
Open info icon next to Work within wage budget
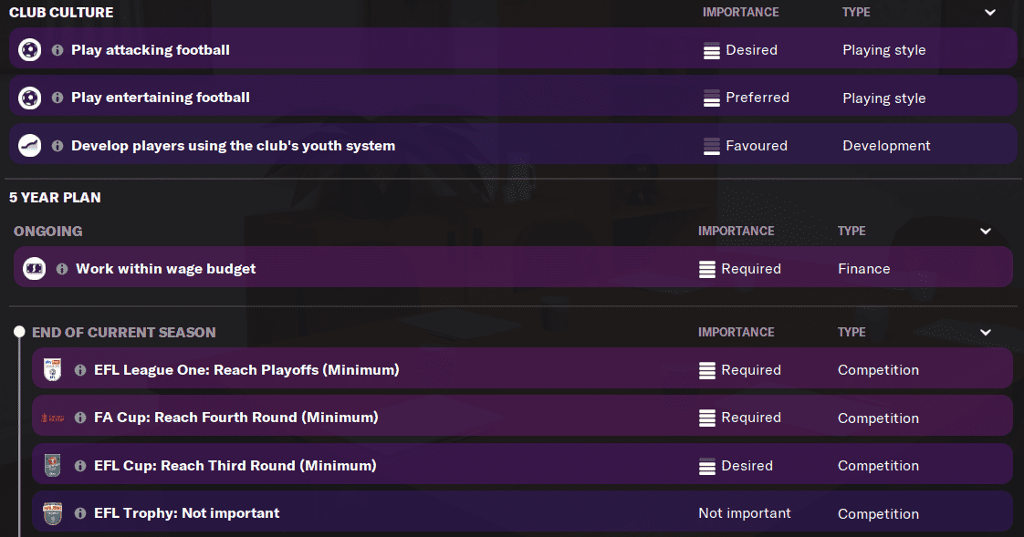(62, 269)
